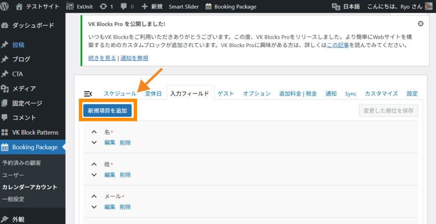Click 編集 link for the 名 field
Image resolution: width=436 pixels, height=224 pixels.
coord(110,143)
